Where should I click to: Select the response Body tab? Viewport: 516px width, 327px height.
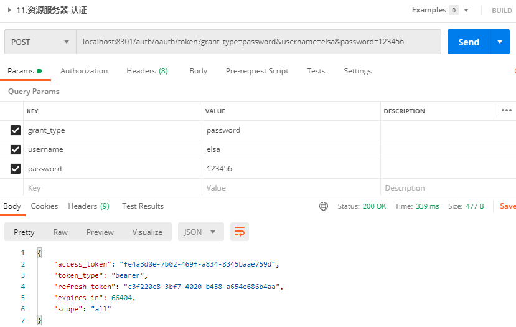point(12,206)
